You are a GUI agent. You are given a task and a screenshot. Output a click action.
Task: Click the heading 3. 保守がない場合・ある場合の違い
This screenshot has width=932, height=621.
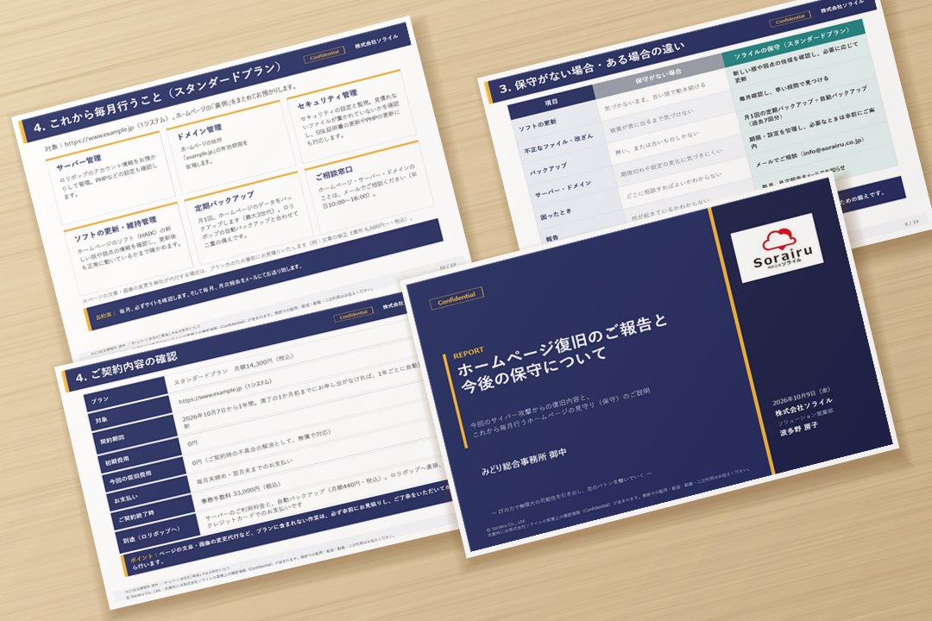tap(591, 68)
